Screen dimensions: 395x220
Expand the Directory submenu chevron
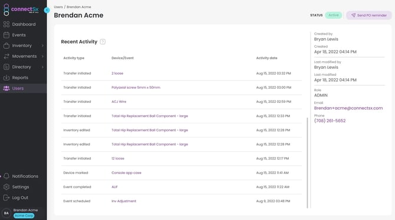42,67
